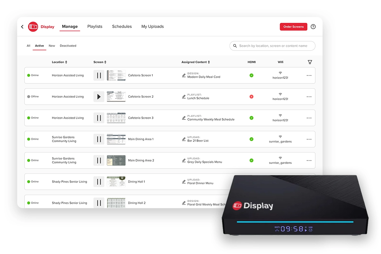
Task: Play content on Cafeteria Screen 2
Action: pyautogui.click(x=99, y=97)
